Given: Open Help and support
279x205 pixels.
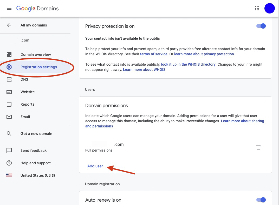Looking at the screenshot, I should [35, 163].
